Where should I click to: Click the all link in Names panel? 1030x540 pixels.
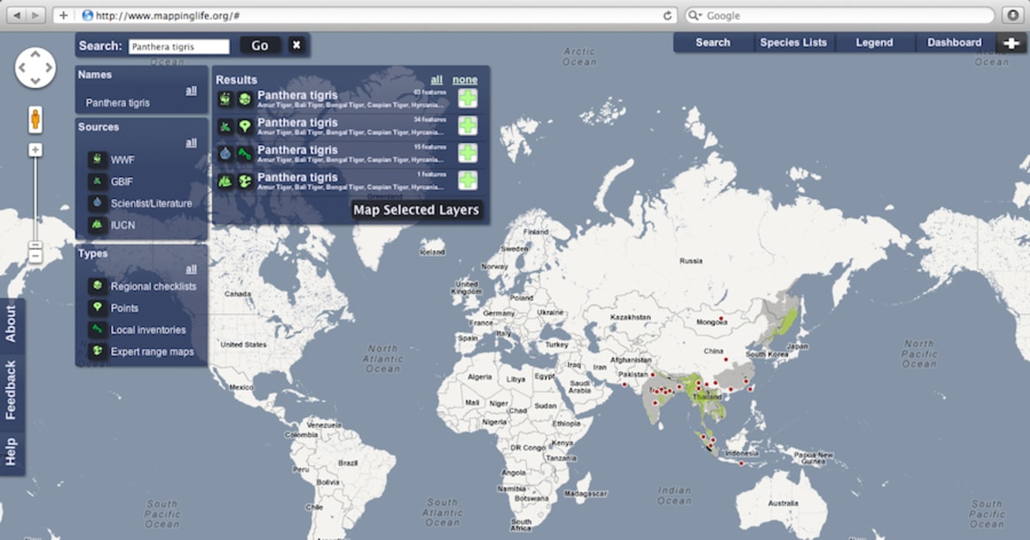click(x=191, y=91)
